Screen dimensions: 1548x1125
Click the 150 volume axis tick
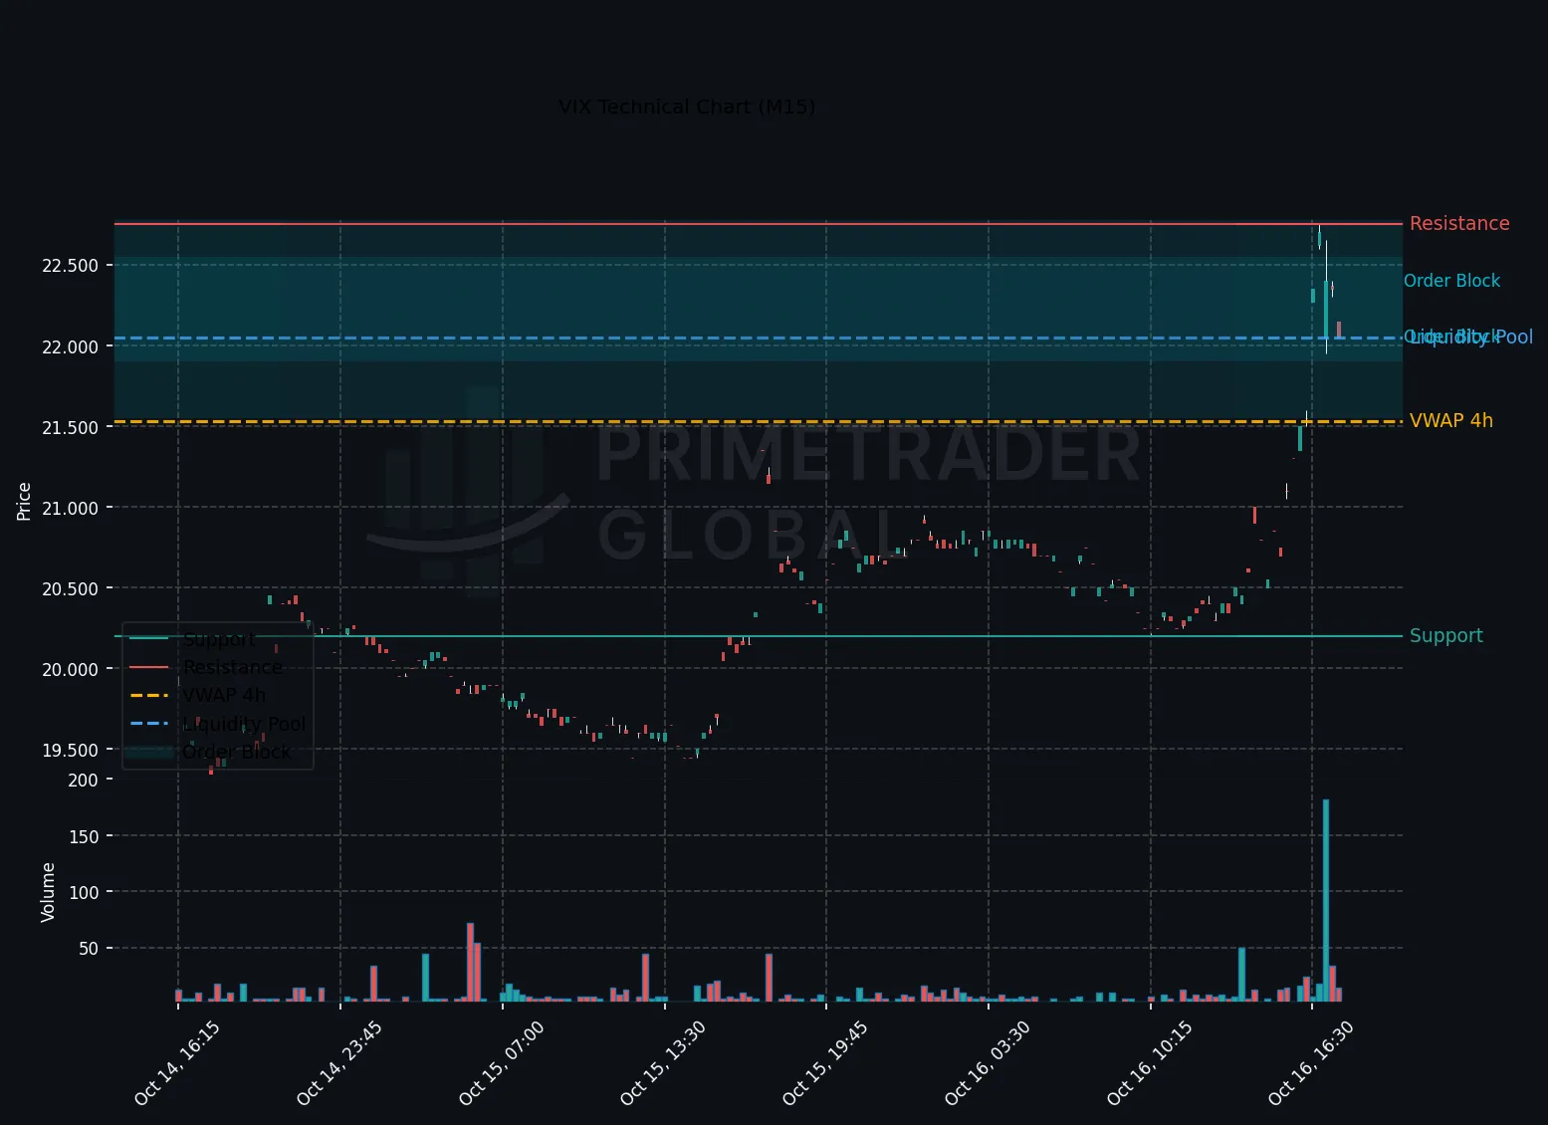pyautogui.click(x=84, y=836)
